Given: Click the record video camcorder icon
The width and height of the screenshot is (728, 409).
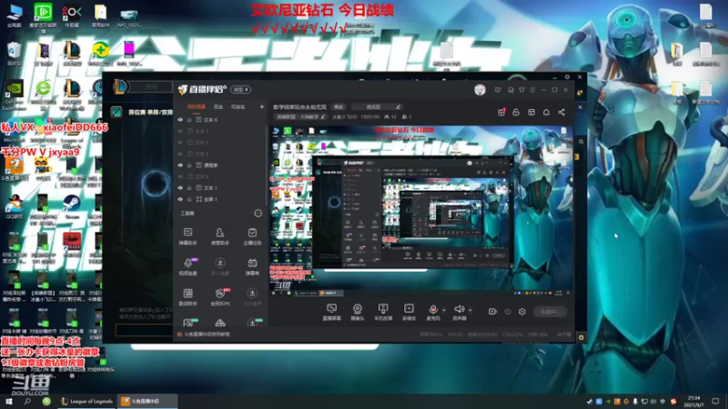Looking at the screenshot, I should click(492, 312).
